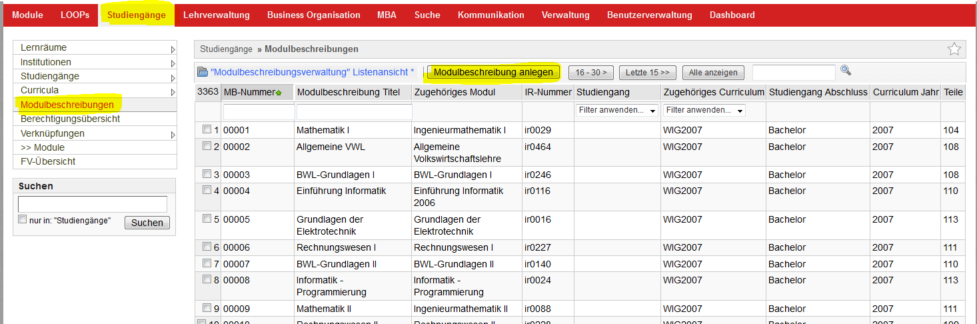Enable 'nur in: Studiengänge' checkbox
977x324 pixels.
coord(23,219)
